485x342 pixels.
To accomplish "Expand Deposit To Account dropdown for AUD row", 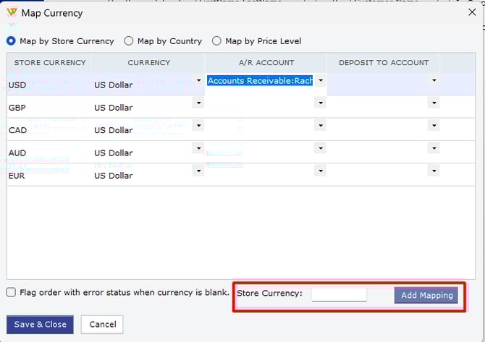I will [434, 148].
